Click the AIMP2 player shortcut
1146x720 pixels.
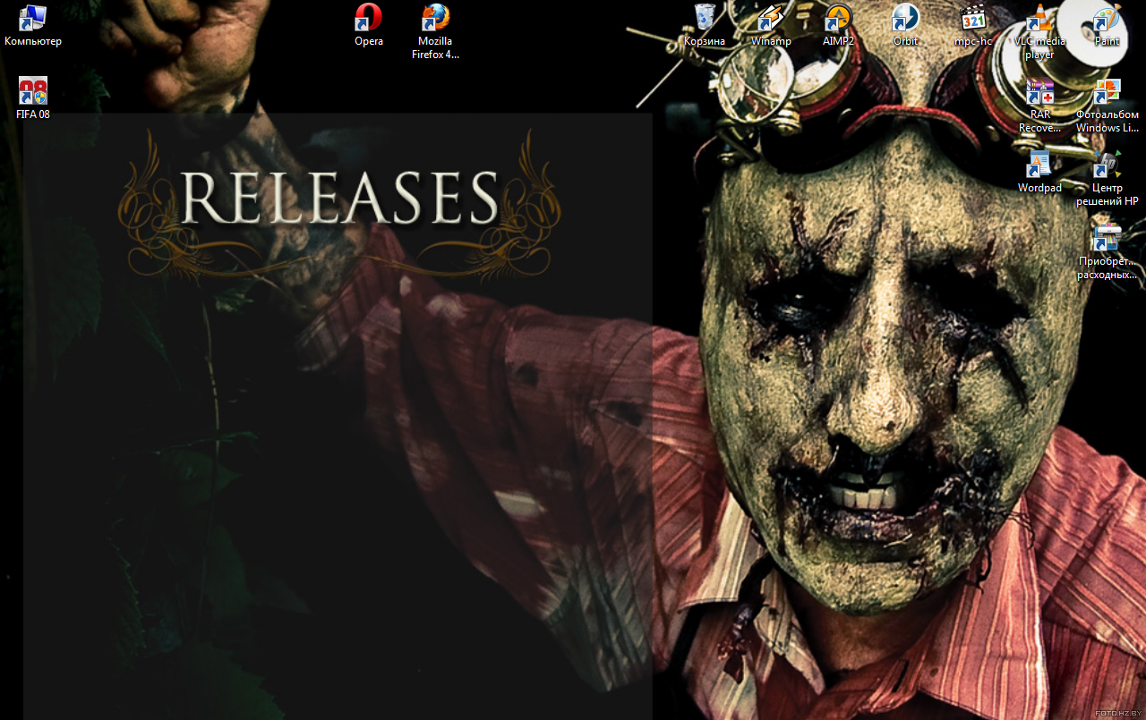pyautogui.click(x=838, y=25)
